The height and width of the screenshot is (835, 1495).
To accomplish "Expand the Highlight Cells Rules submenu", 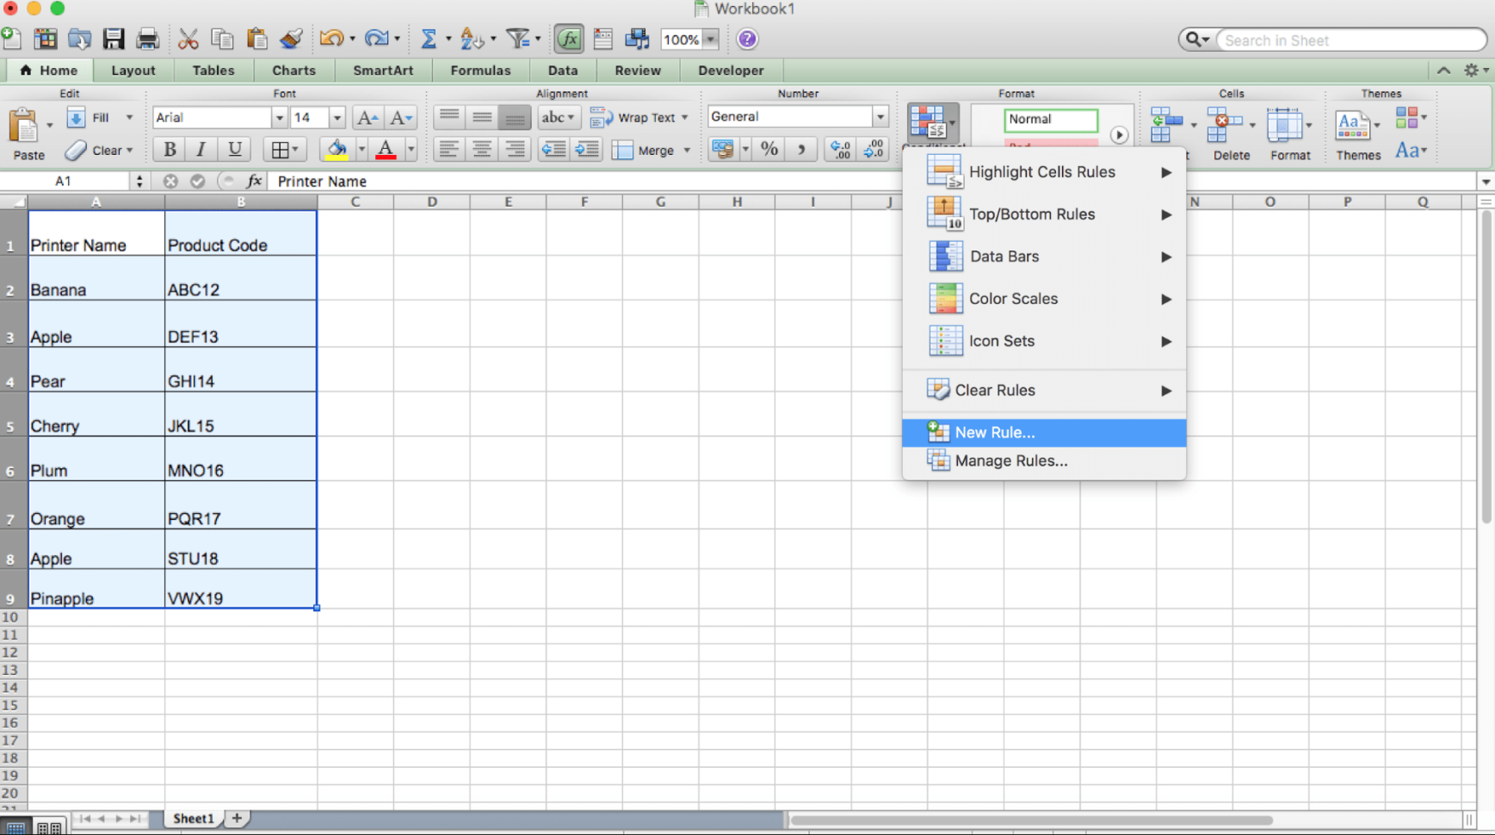I will pos(1043,172).
